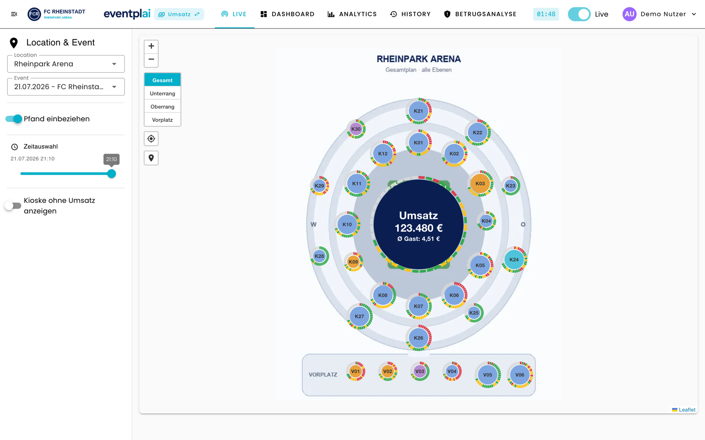Select kiosk K30 on the map

[356, 129]
